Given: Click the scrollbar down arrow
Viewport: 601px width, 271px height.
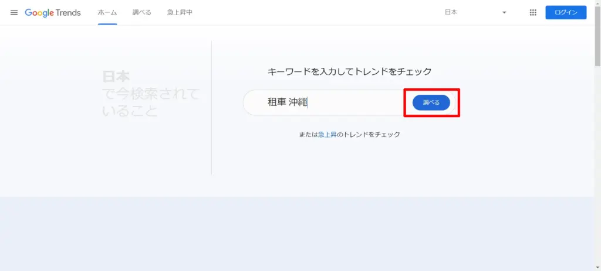Looking at the screenshot, I should pyautogui.click(x=597, y=267).
